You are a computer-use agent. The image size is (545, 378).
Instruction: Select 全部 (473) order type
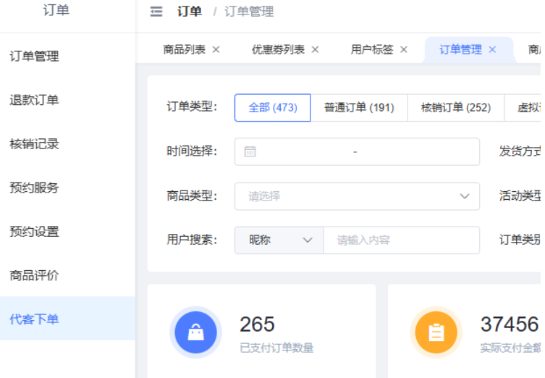tap(272, 108)
